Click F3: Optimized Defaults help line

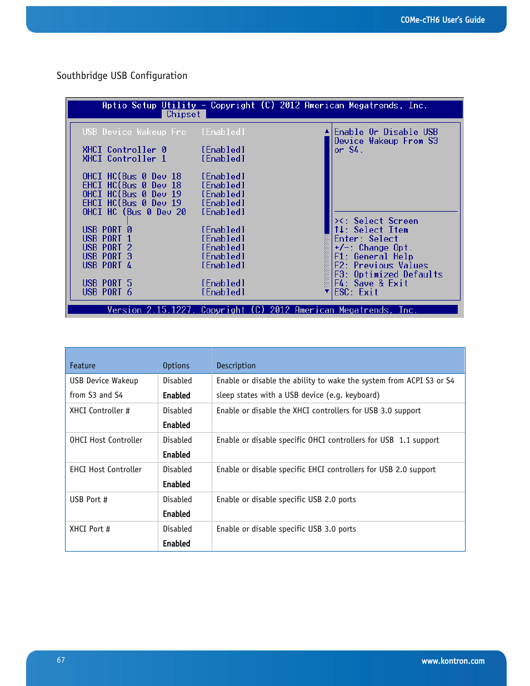(x=388, y=274)
